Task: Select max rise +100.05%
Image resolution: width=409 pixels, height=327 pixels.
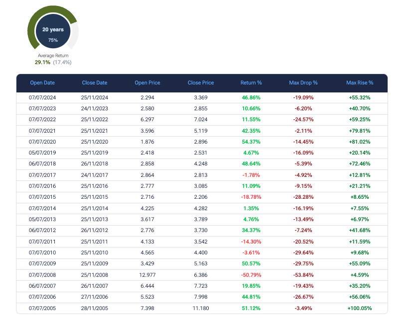Action: pos(360,308)
